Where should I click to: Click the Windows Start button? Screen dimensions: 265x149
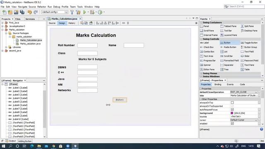(3, 146)
